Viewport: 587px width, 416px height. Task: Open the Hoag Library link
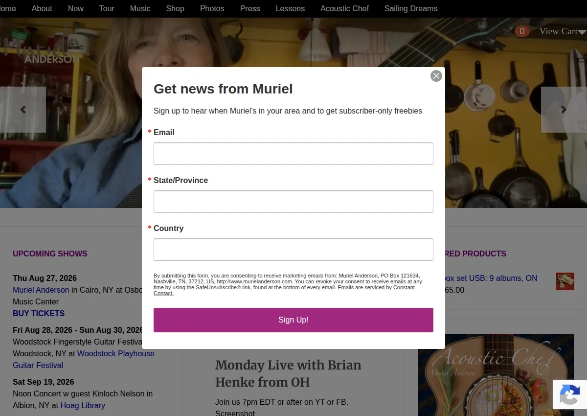pos(83,405)
